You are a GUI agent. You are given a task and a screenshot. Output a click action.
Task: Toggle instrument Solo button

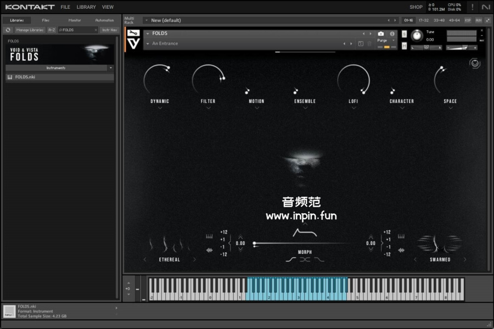404,34
